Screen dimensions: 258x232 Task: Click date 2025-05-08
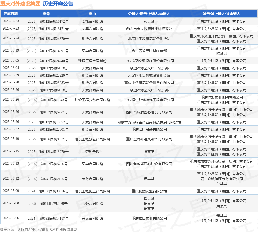[11, 203]
